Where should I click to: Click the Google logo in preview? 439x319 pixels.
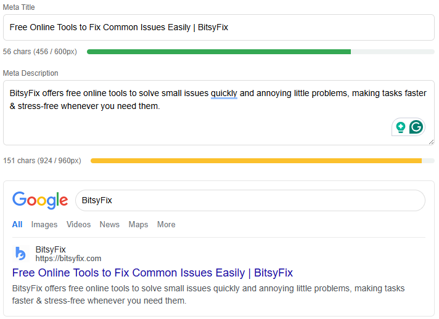[40, 200]
